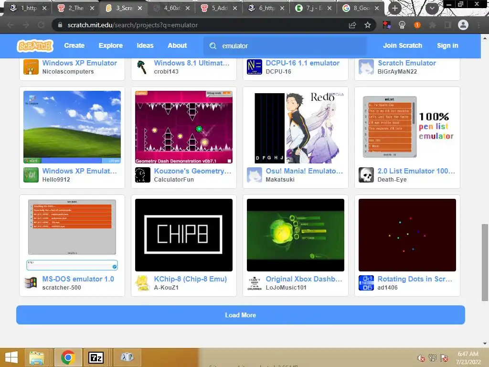Open scratcher-500 Windows logo avatar

point(31,283)
